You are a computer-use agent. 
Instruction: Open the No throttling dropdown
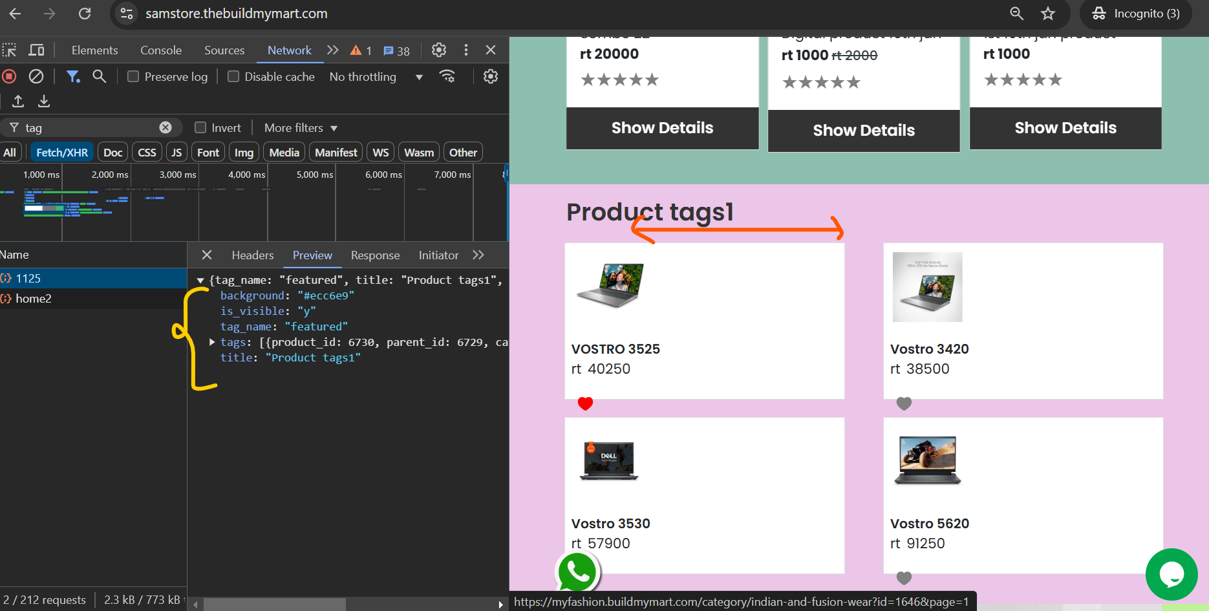[x=376, y=76]
